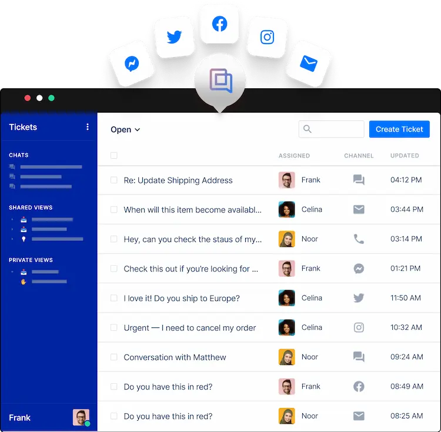
Task: Click email channel icon on 03:44 PM ticket
Action: click(x=359, y=209)
